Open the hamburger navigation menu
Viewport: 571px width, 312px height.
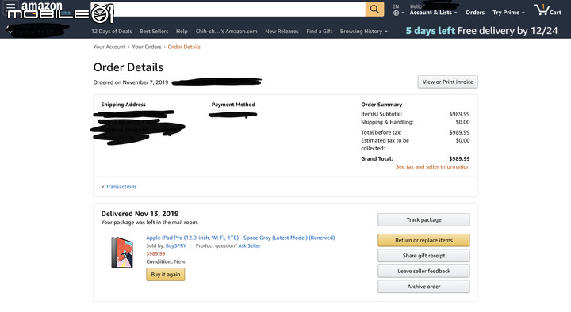coord(10,6)
